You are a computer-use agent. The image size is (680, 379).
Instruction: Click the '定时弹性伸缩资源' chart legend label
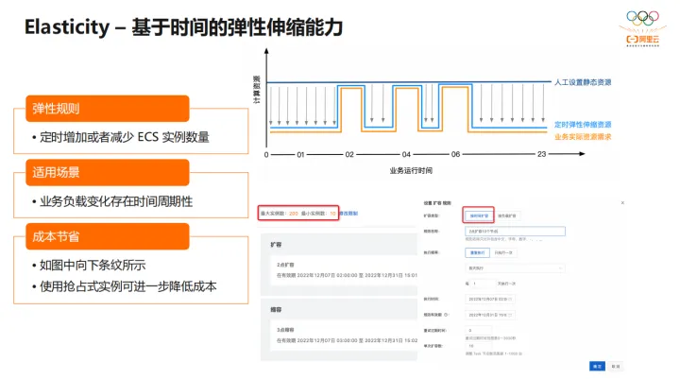[583, 125]
